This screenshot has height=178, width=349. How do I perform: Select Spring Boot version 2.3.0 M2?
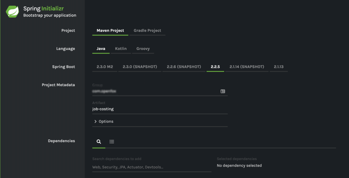[x=105, y=67]
